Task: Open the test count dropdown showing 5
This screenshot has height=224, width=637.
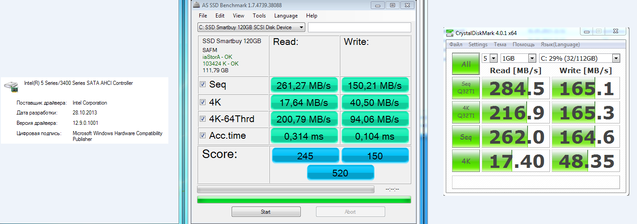Action: coord(489,58)
